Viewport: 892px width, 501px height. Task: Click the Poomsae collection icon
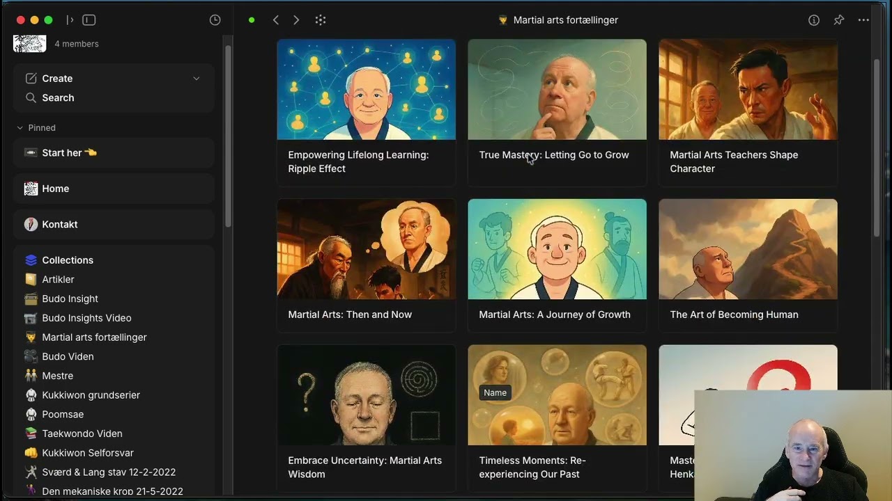pos(31,414)
